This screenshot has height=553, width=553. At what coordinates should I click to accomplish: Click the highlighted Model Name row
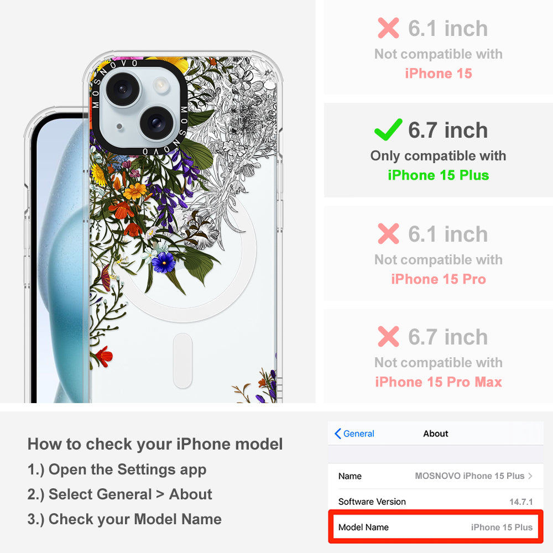click(x=436, y=527)
